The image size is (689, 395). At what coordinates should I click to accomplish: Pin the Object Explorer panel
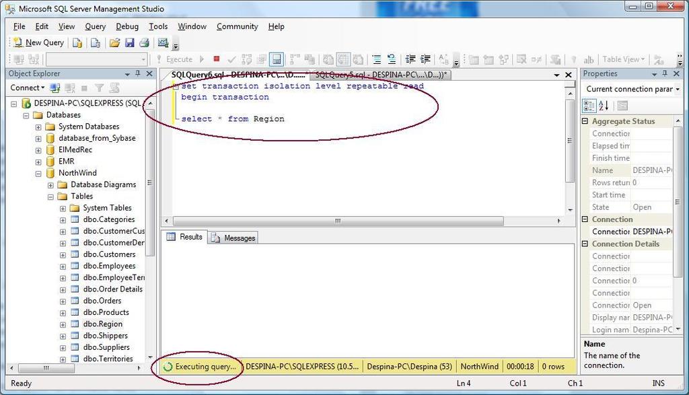coord(137,74)
